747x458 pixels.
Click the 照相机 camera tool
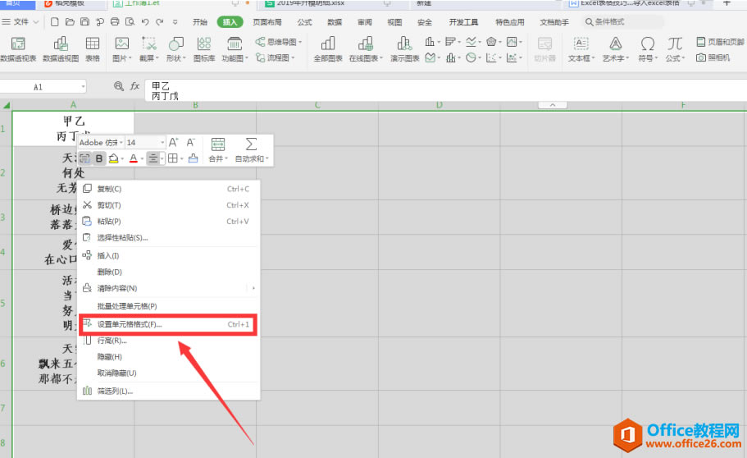click(713, 57)
